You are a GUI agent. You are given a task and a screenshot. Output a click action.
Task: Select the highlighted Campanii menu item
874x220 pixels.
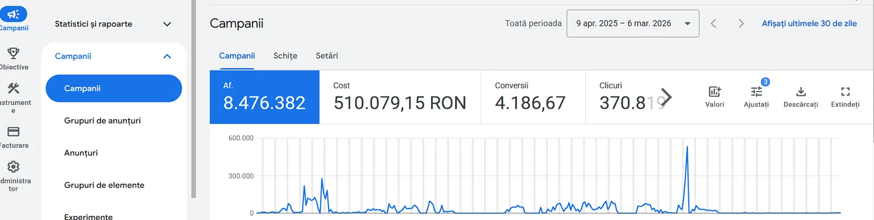(x=114, y=88)
